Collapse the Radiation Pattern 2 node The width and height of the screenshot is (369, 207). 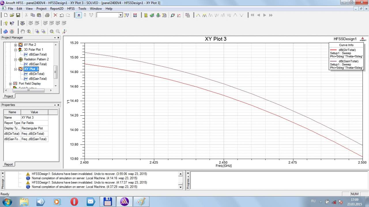(16, 60)
